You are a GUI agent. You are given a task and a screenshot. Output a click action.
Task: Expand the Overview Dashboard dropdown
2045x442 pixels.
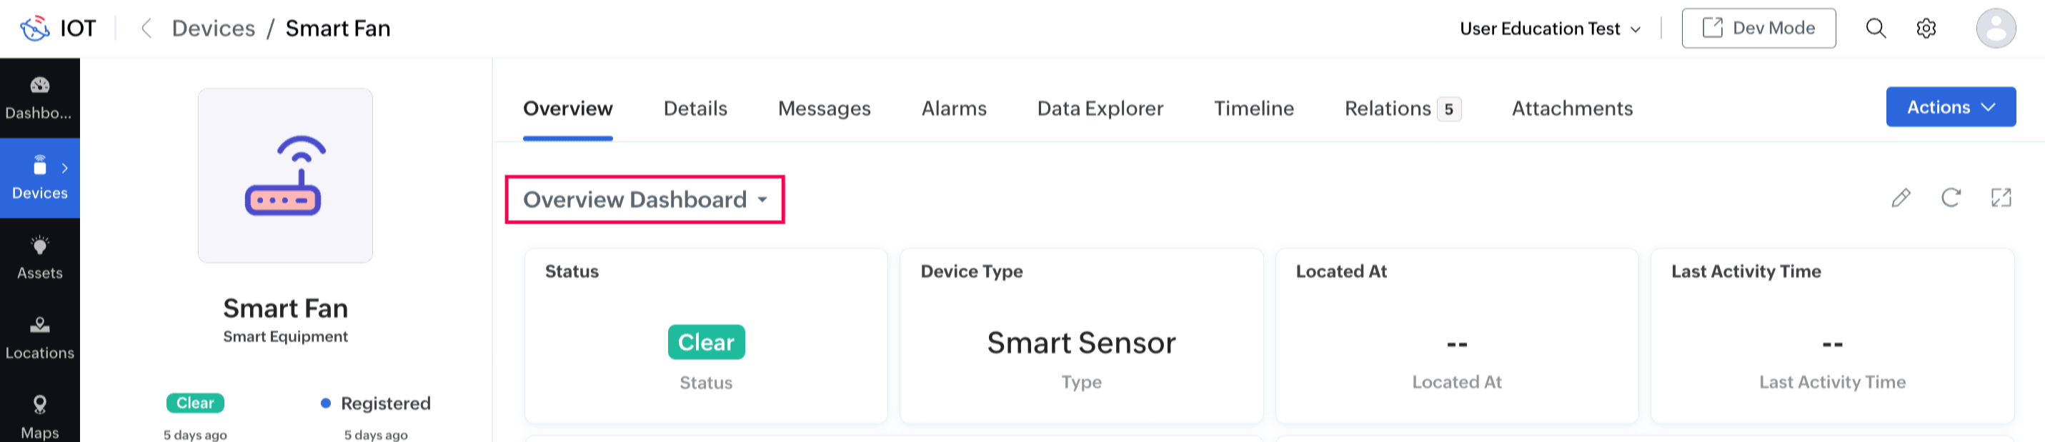(645, 199)
